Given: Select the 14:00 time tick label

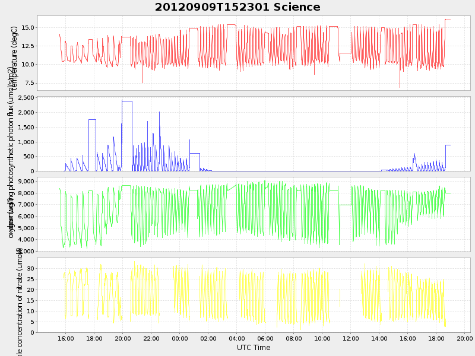Looking at the screenshot, I should 379,339.
